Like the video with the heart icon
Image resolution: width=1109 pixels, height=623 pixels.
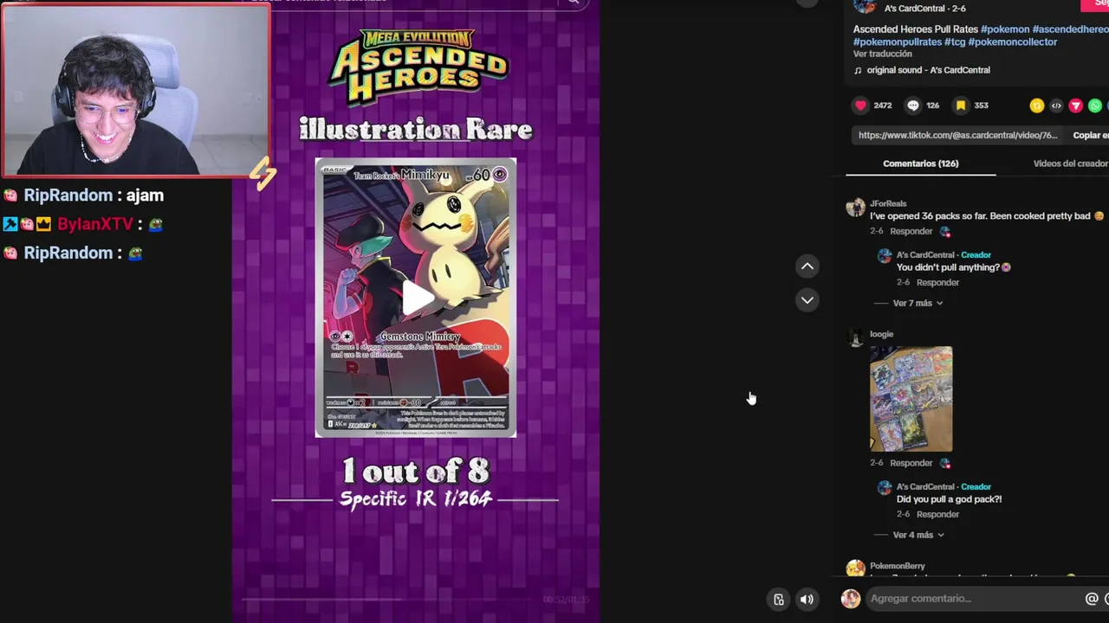(x=860, y=106)
